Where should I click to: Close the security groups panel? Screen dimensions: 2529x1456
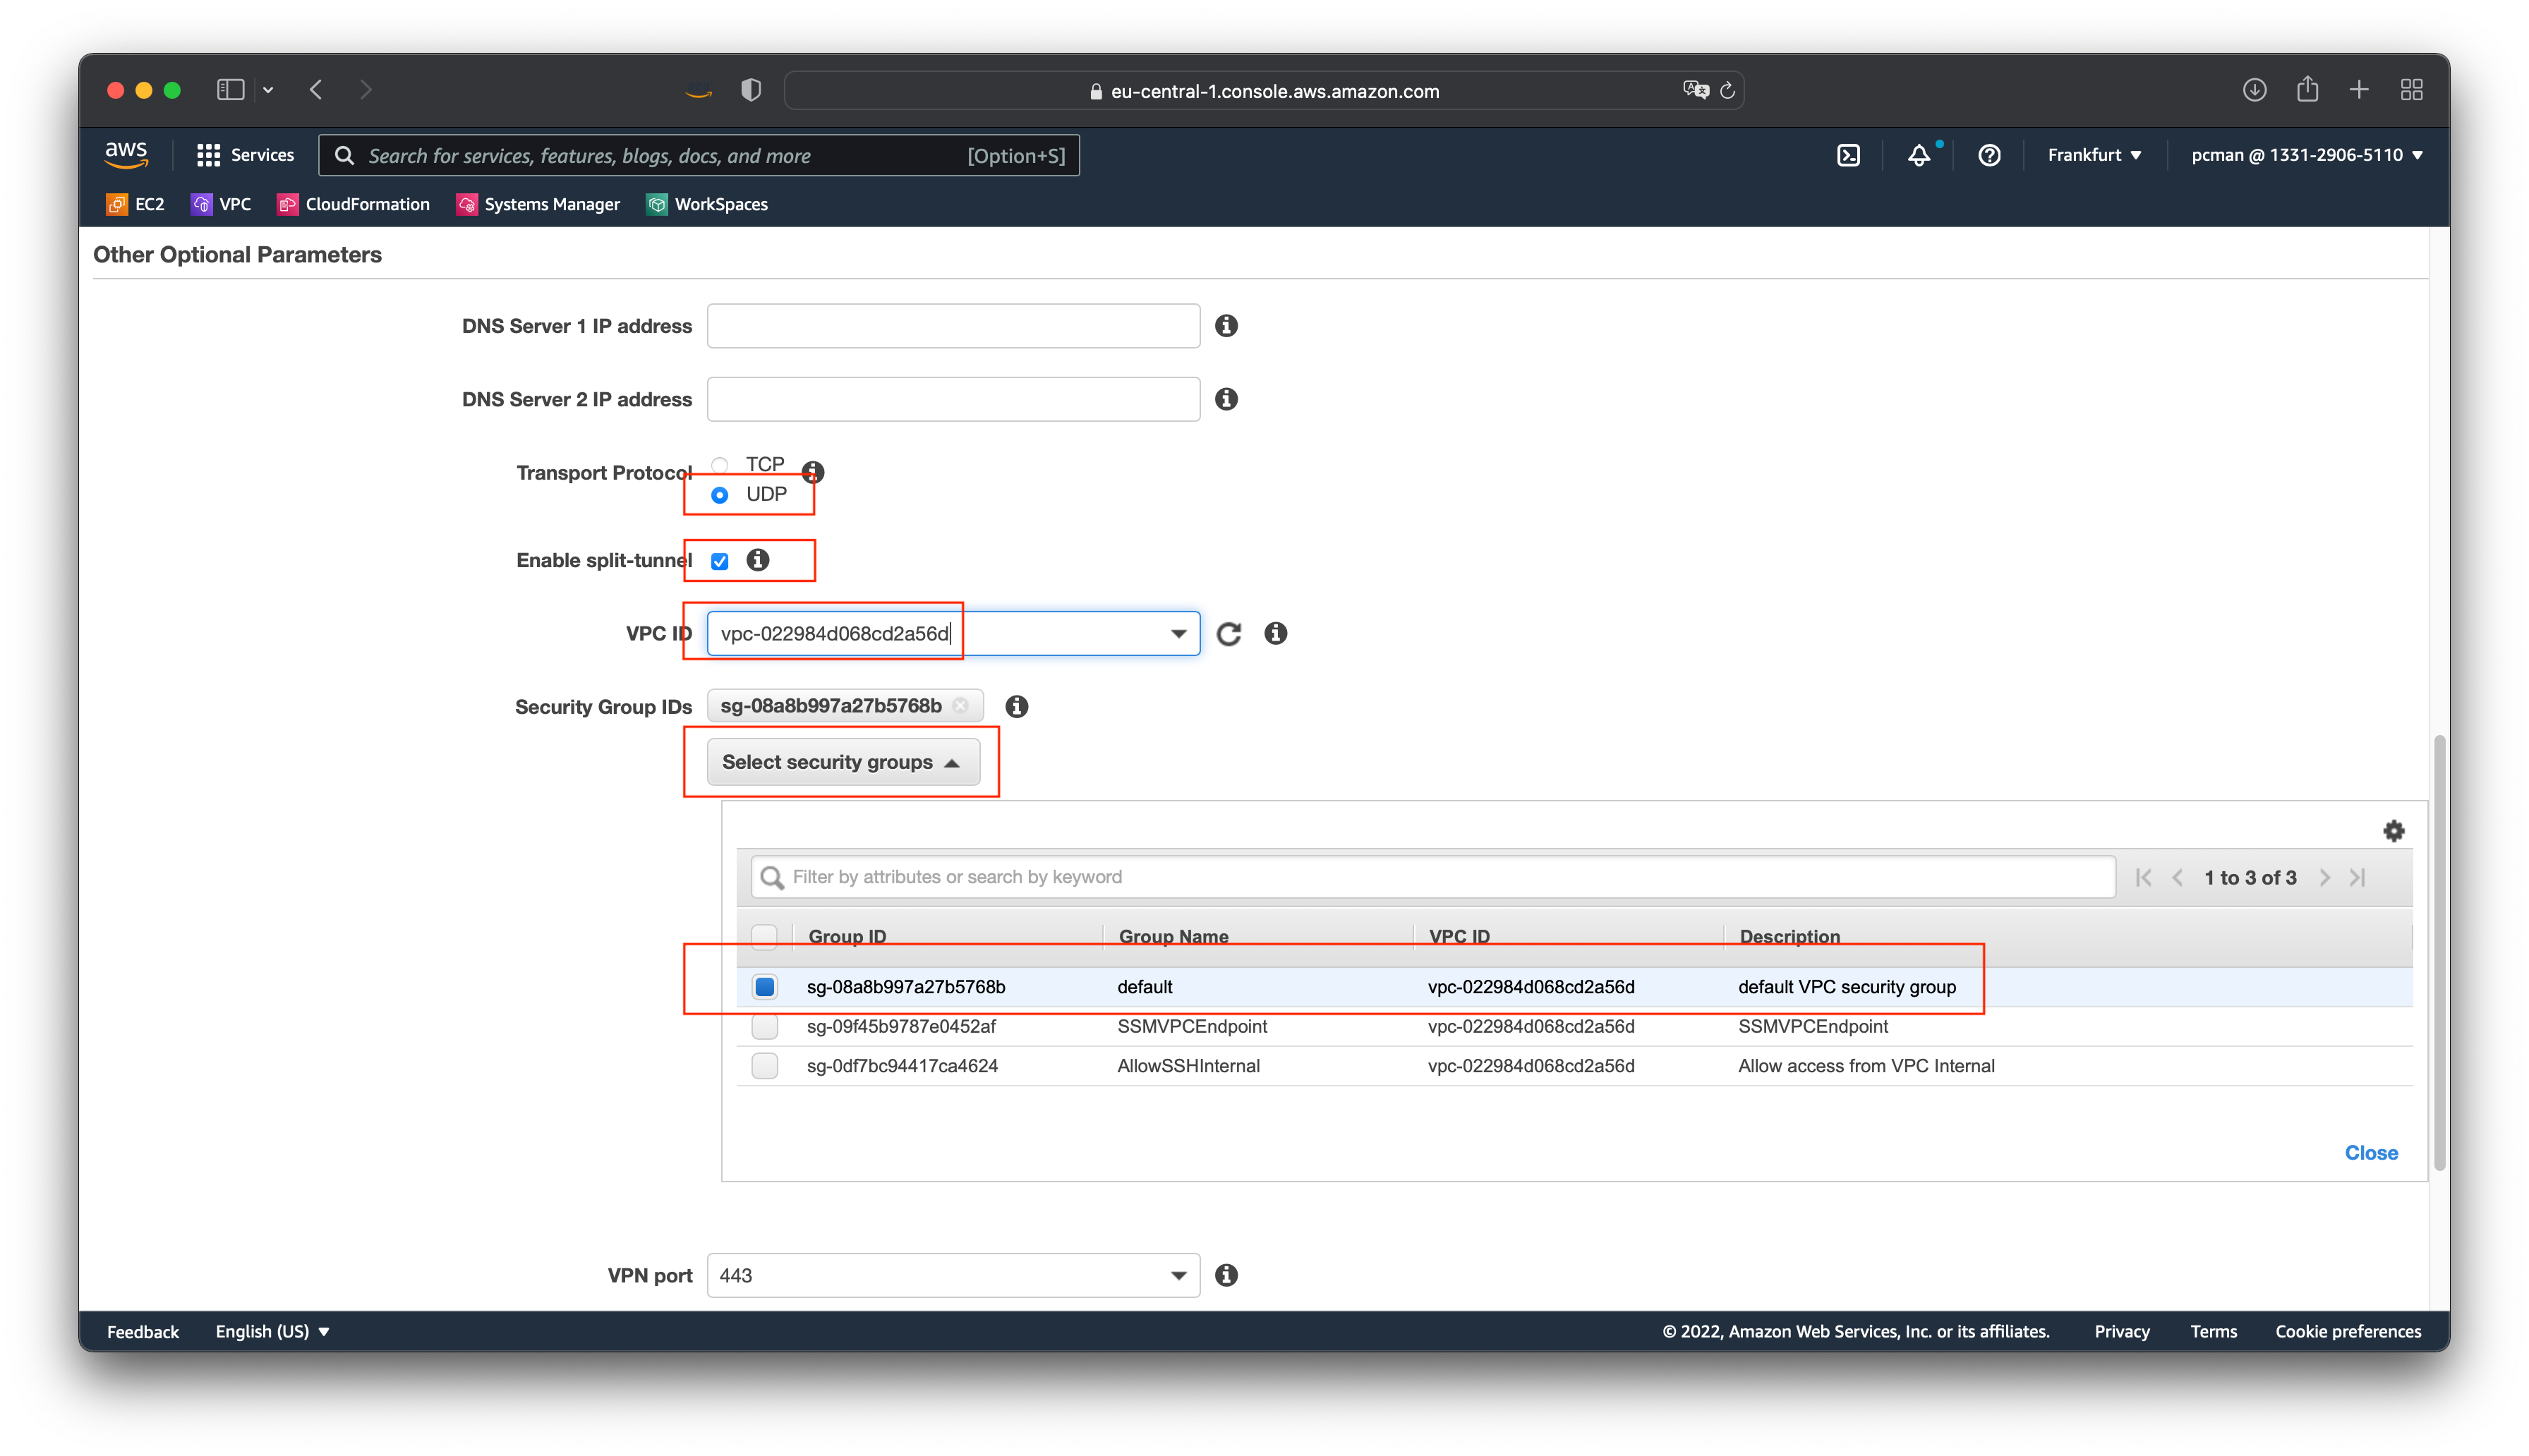[x=2371, y=1153]
